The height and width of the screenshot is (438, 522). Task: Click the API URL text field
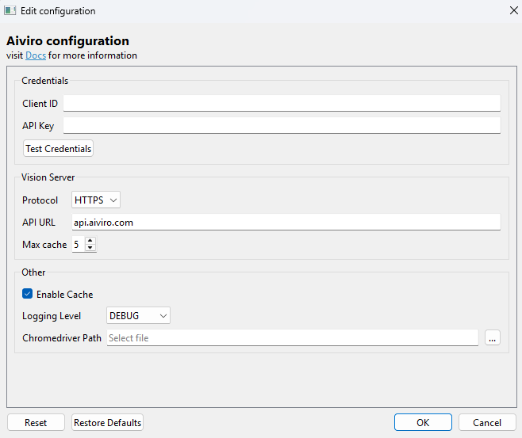(x=286, y=222)
